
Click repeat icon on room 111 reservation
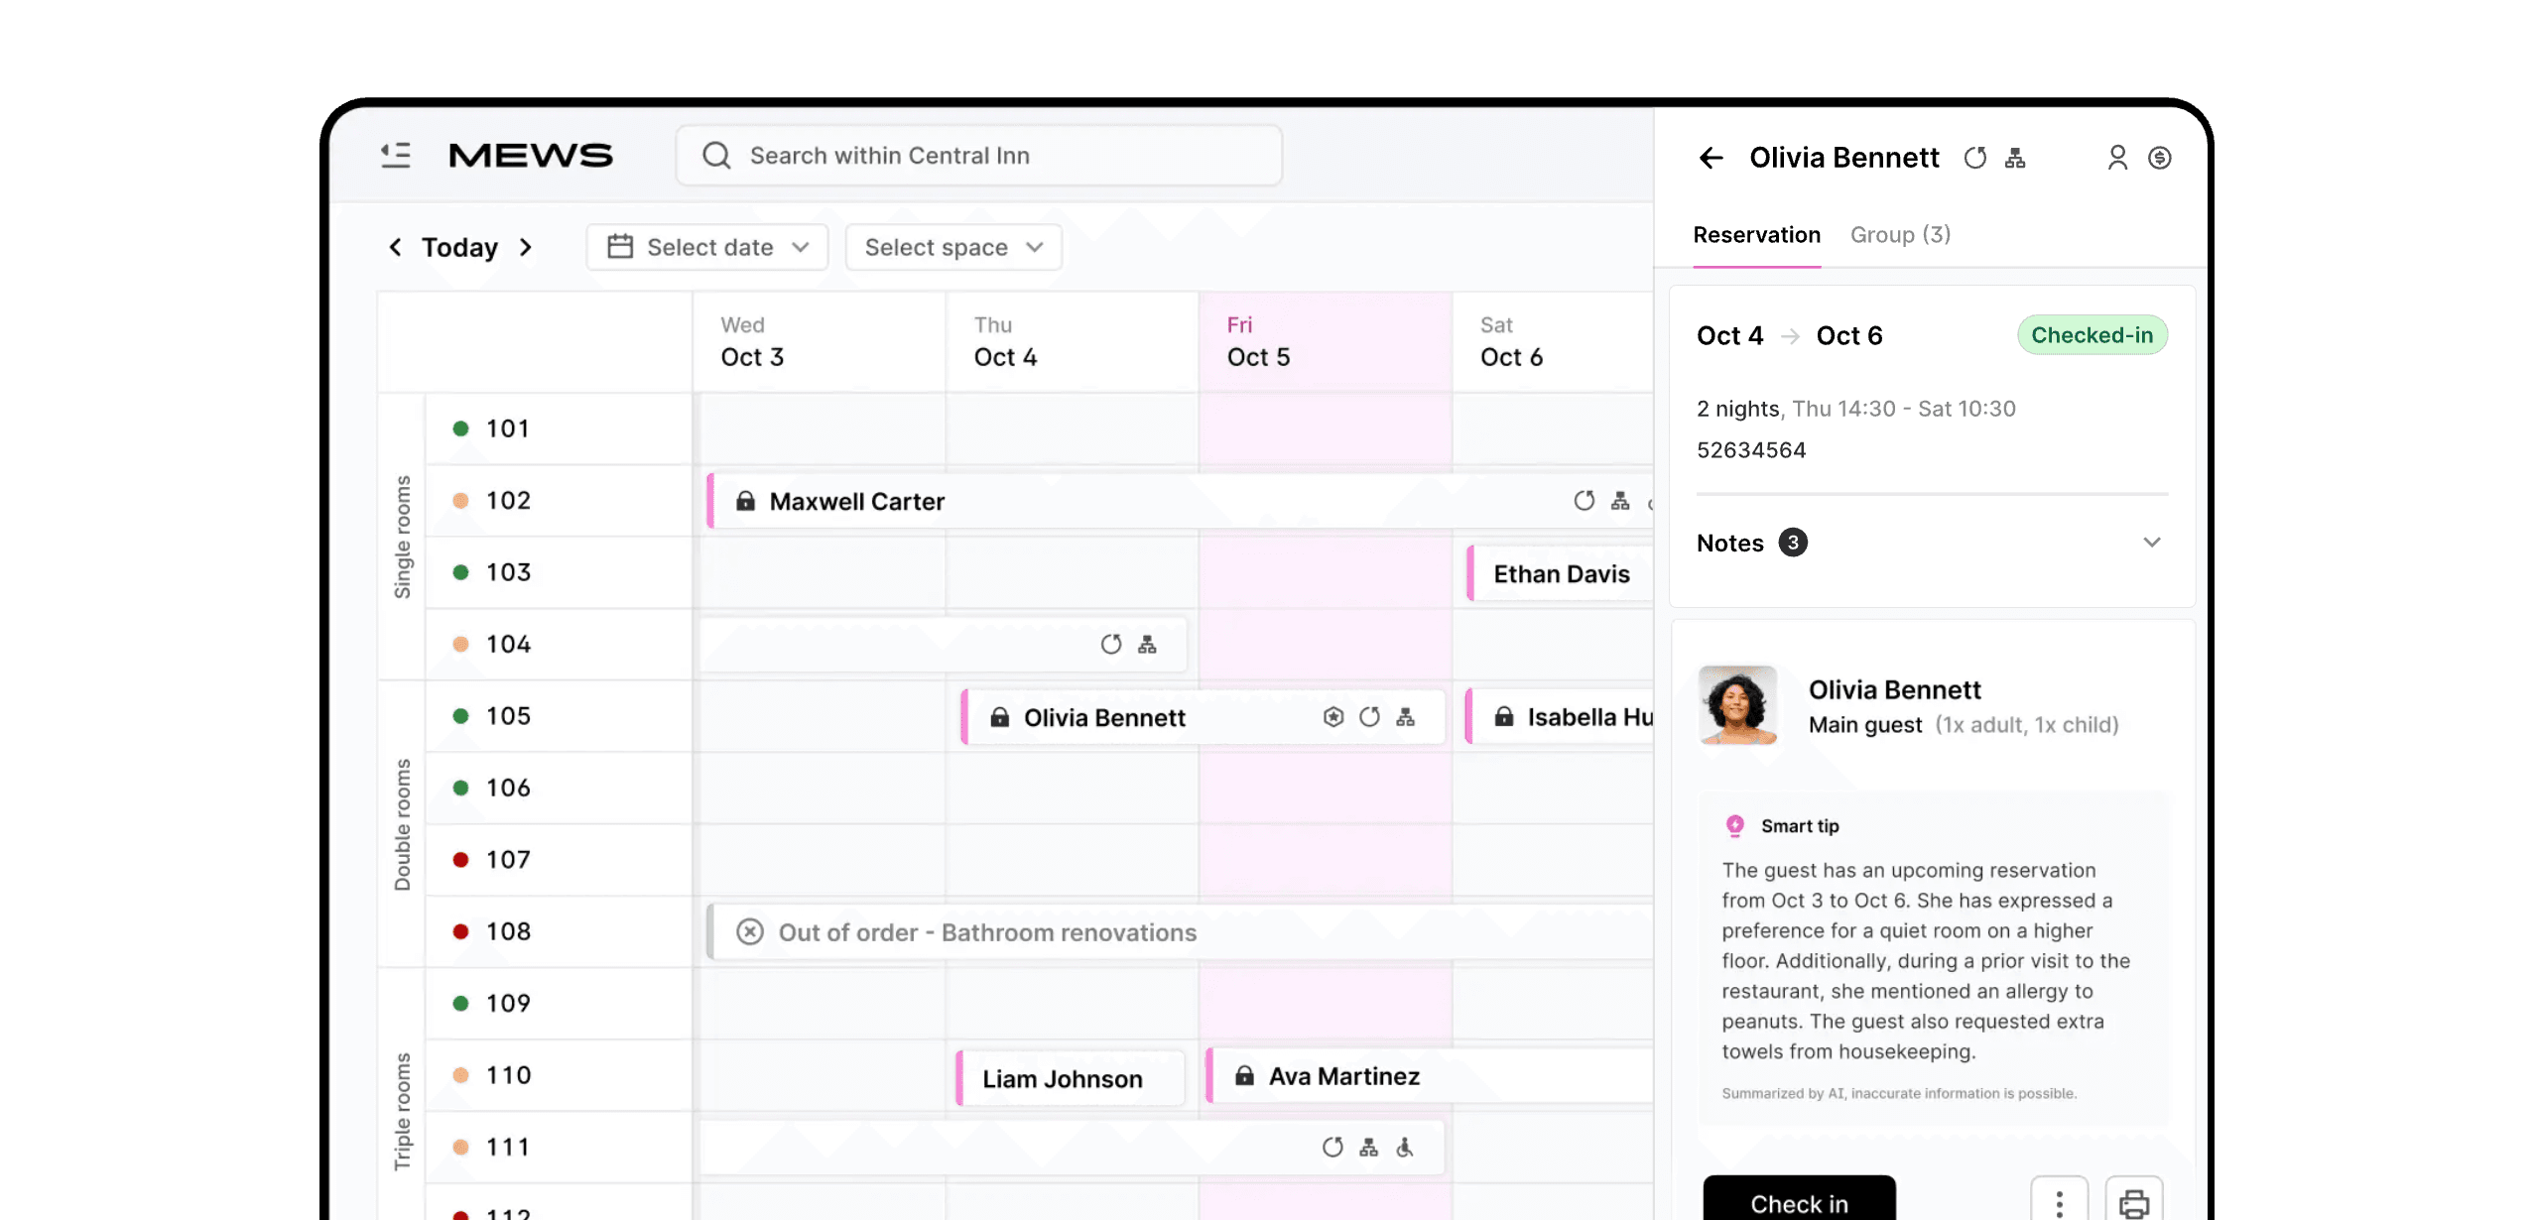tap(1332, 1148)
